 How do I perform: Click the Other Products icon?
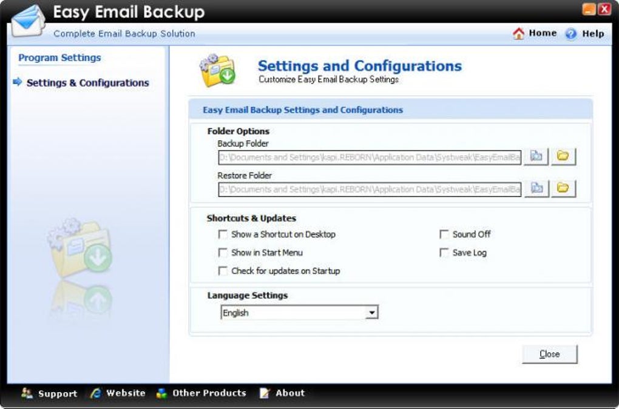pos(161,393)
